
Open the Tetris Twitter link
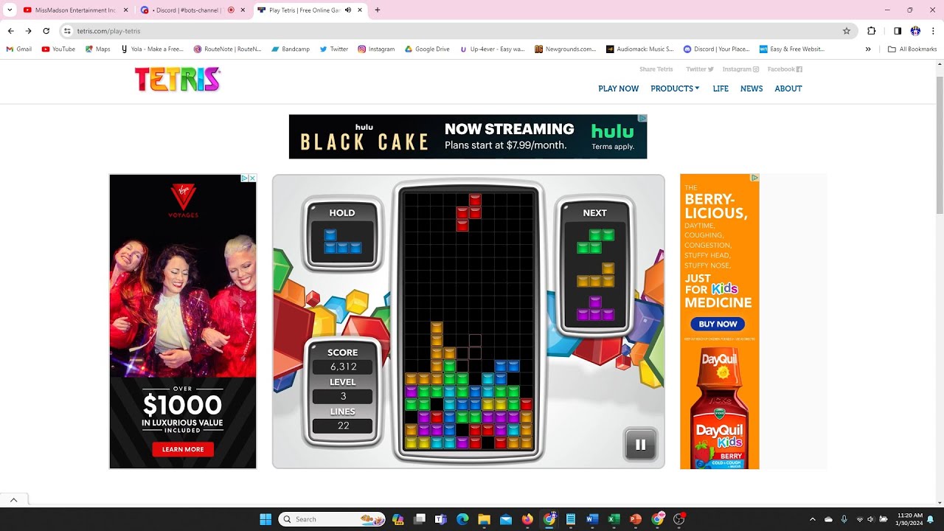(699, 69)
